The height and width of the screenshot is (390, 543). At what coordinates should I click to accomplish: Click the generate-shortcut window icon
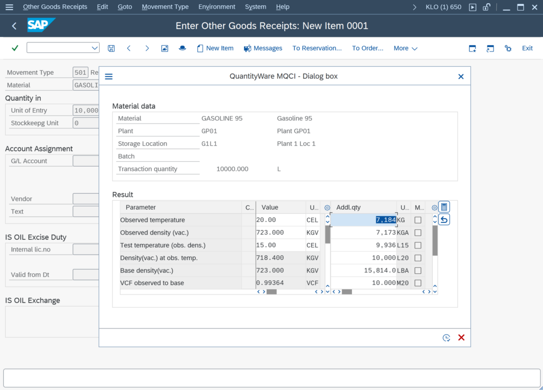tap(490, 48)
